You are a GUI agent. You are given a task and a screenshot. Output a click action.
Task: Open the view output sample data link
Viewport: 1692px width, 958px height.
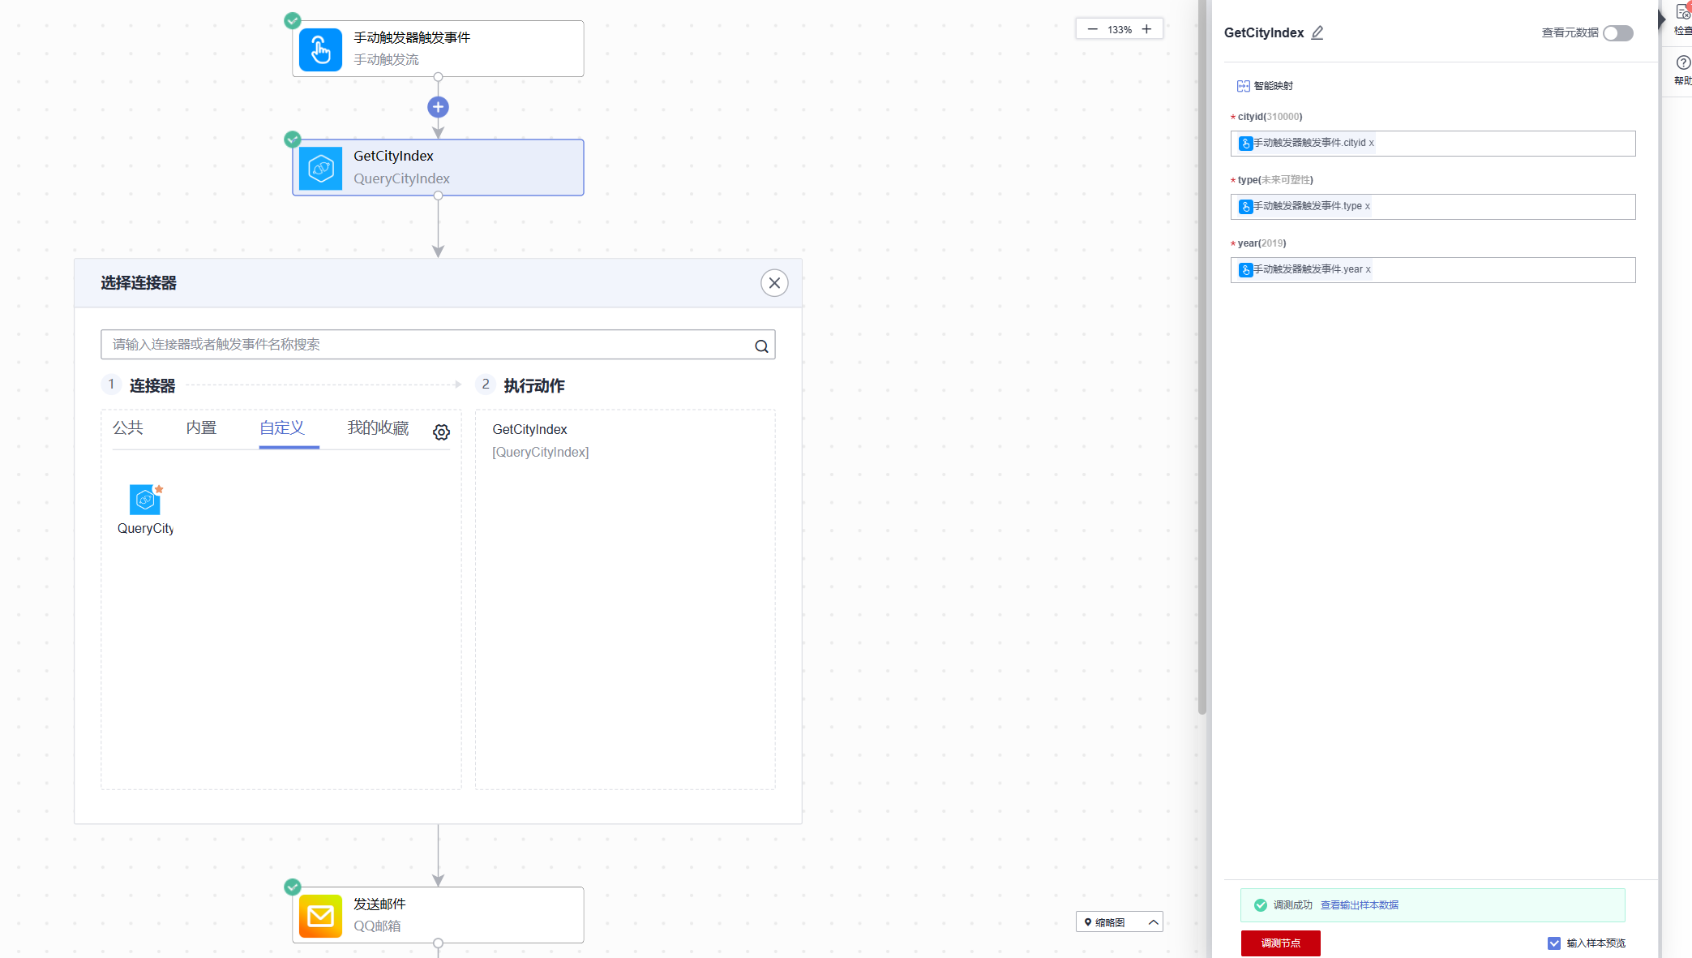[x=1359, y=905]
